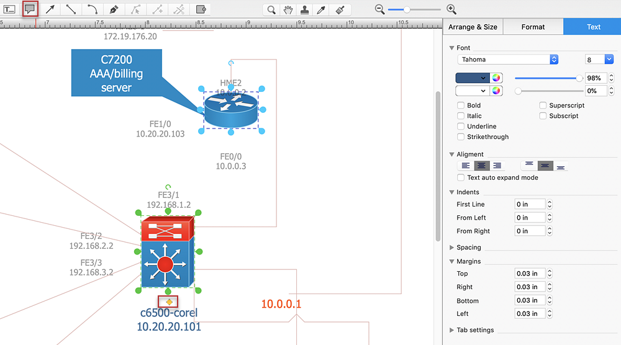The width and height of the screenshot is (621, 345).
Task: Open the text color swatch dropdown
Action: (473, 78)
